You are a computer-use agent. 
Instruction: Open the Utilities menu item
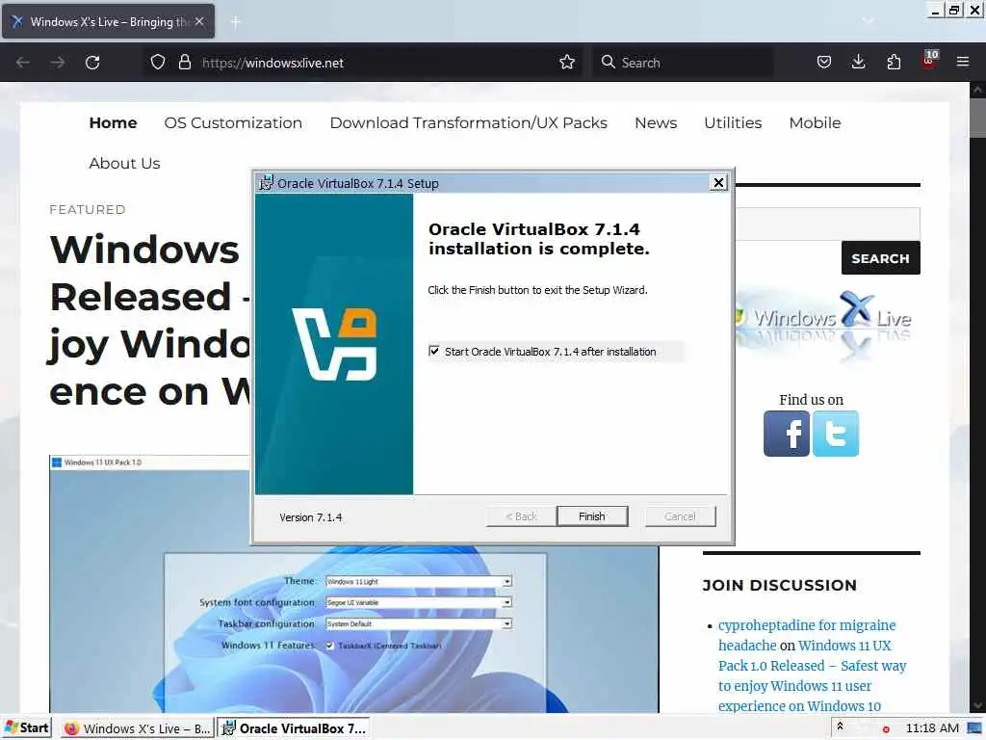coord(733,122)
